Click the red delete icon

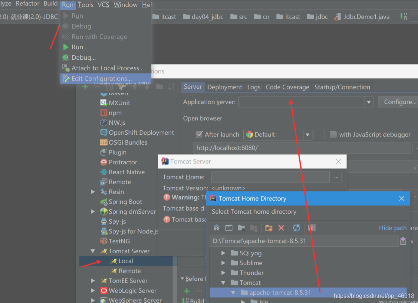[x=281, y=228]
